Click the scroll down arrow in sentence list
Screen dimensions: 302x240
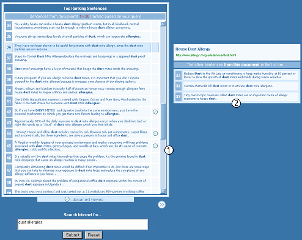click(x=163, y=191)
